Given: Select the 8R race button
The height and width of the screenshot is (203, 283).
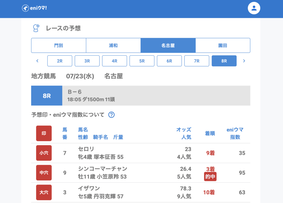Looking at the screenshot, I should [224, 61].
